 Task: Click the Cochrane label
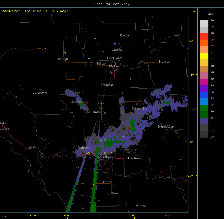point(84,148)
